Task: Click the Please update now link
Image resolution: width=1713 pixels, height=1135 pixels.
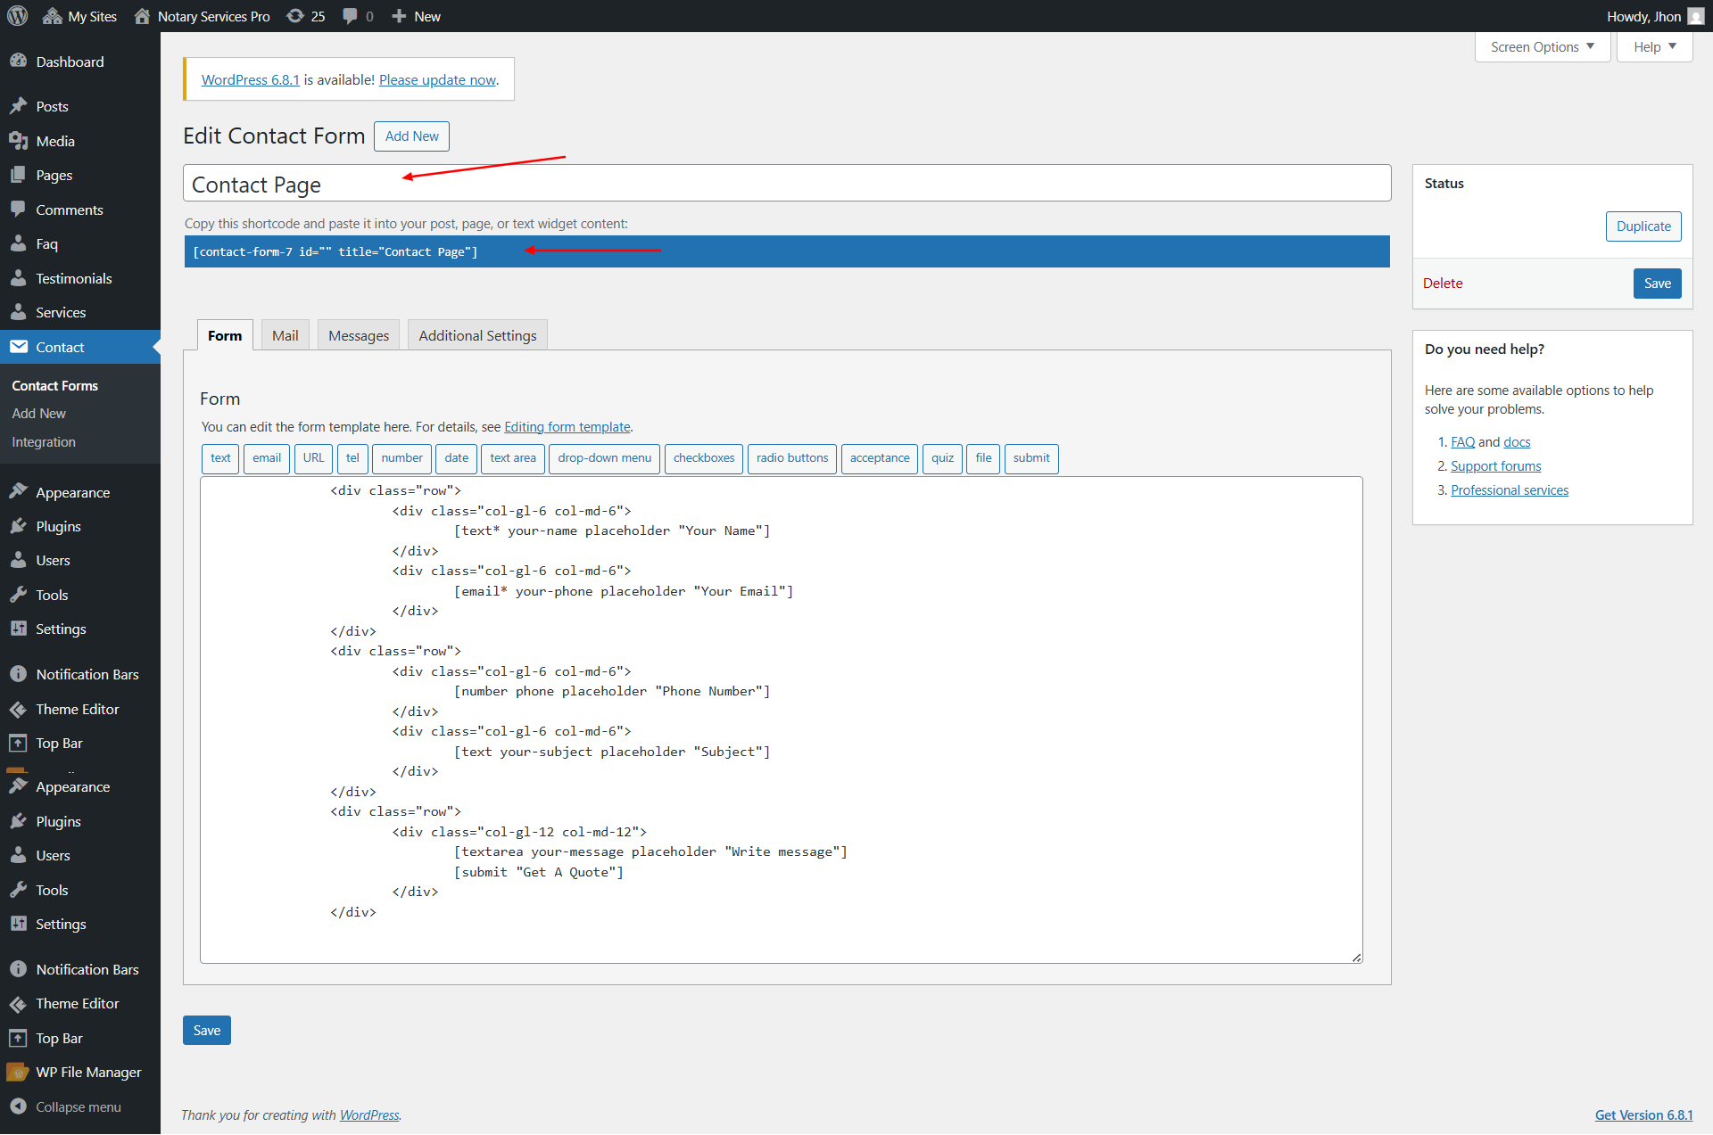Action: pos(437,79)
